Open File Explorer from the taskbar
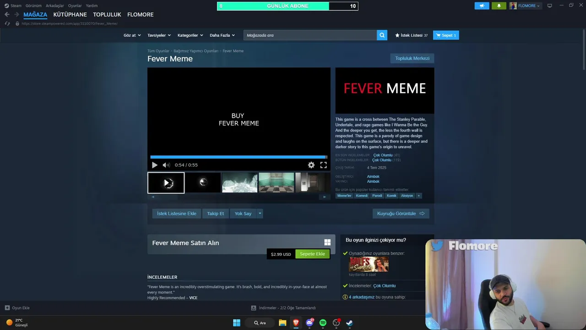This screenshot has height=330, width=586. click(x=282, y=323)
